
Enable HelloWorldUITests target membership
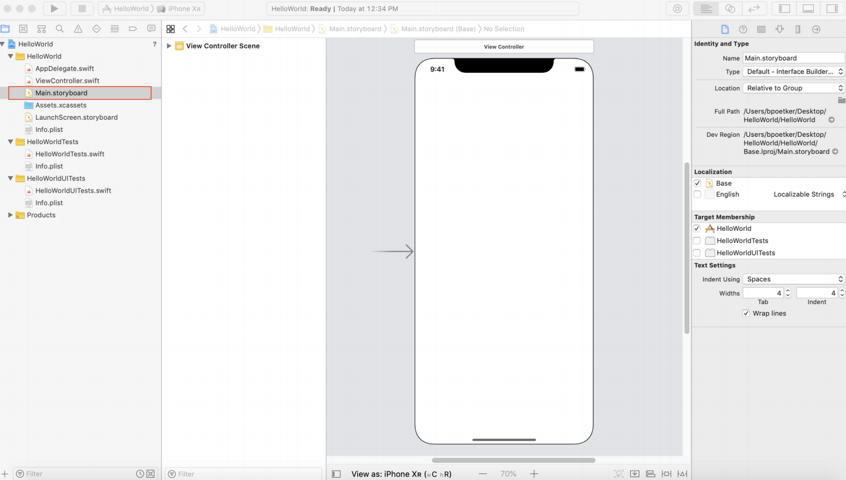pyautogui.click(x=697, y=253)
